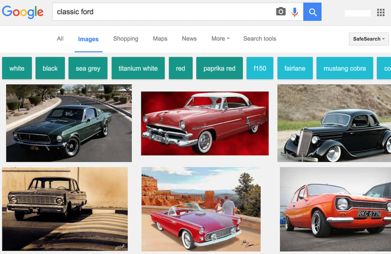Open the Maps tab
The image size is (391, 254).
coord(160,39)
